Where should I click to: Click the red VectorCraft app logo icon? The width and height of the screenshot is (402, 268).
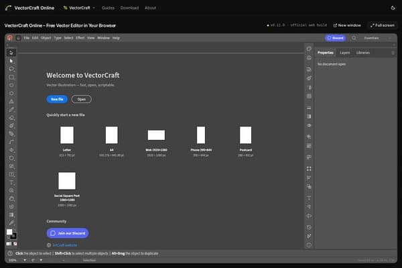10,38
